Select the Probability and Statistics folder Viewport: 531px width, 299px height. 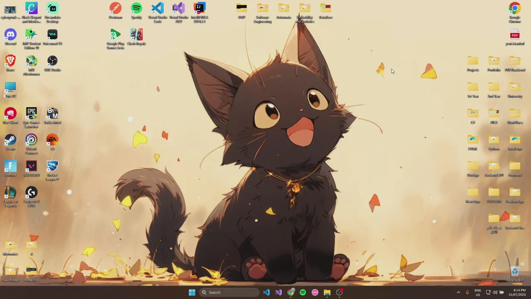click(x=304, y=12)
